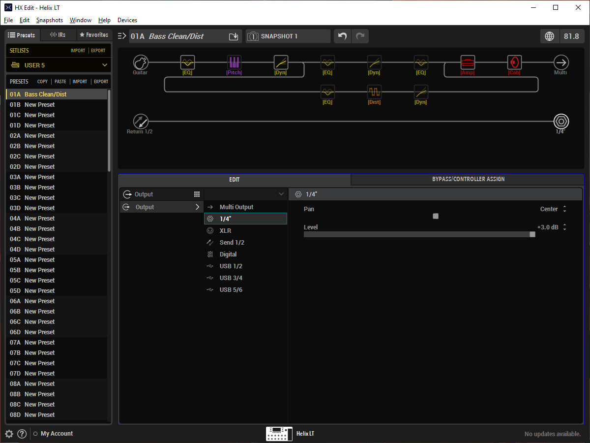
Task: Choose USB 5/6 output option
Action: pyautogui.click(x=245, y=290)
